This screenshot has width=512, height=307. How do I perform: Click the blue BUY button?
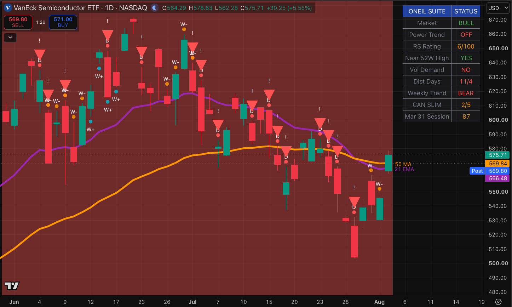[x=63, y=22]
